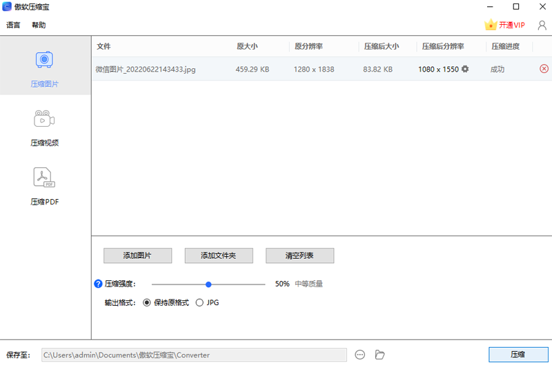552x367 pixels.
Task: Click the 开通VIP crown link
Action: point(505,25)
